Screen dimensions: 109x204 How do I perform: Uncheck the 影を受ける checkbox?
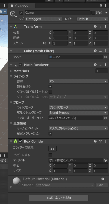coord(50,87)
